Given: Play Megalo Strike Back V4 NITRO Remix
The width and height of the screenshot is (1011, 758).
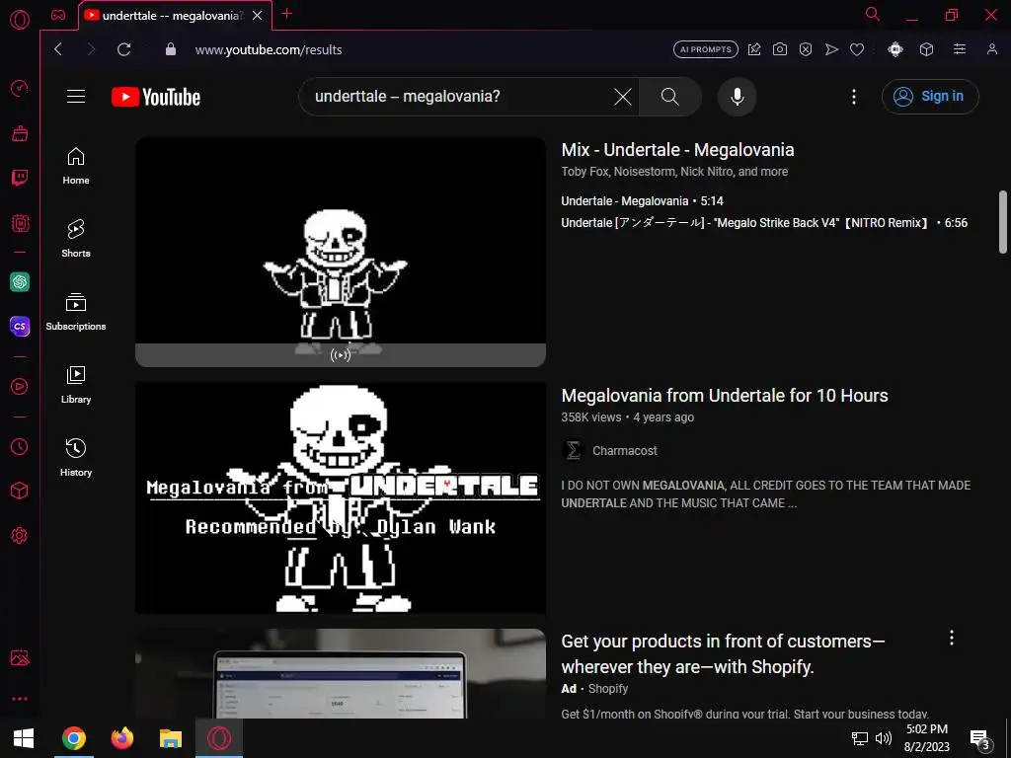Looking at the screenshot, I should (764, 223).
